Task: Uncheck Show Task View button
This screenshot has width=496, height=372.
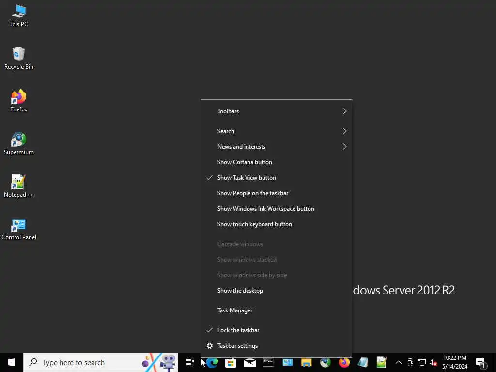Action: (x=276, y=178)
